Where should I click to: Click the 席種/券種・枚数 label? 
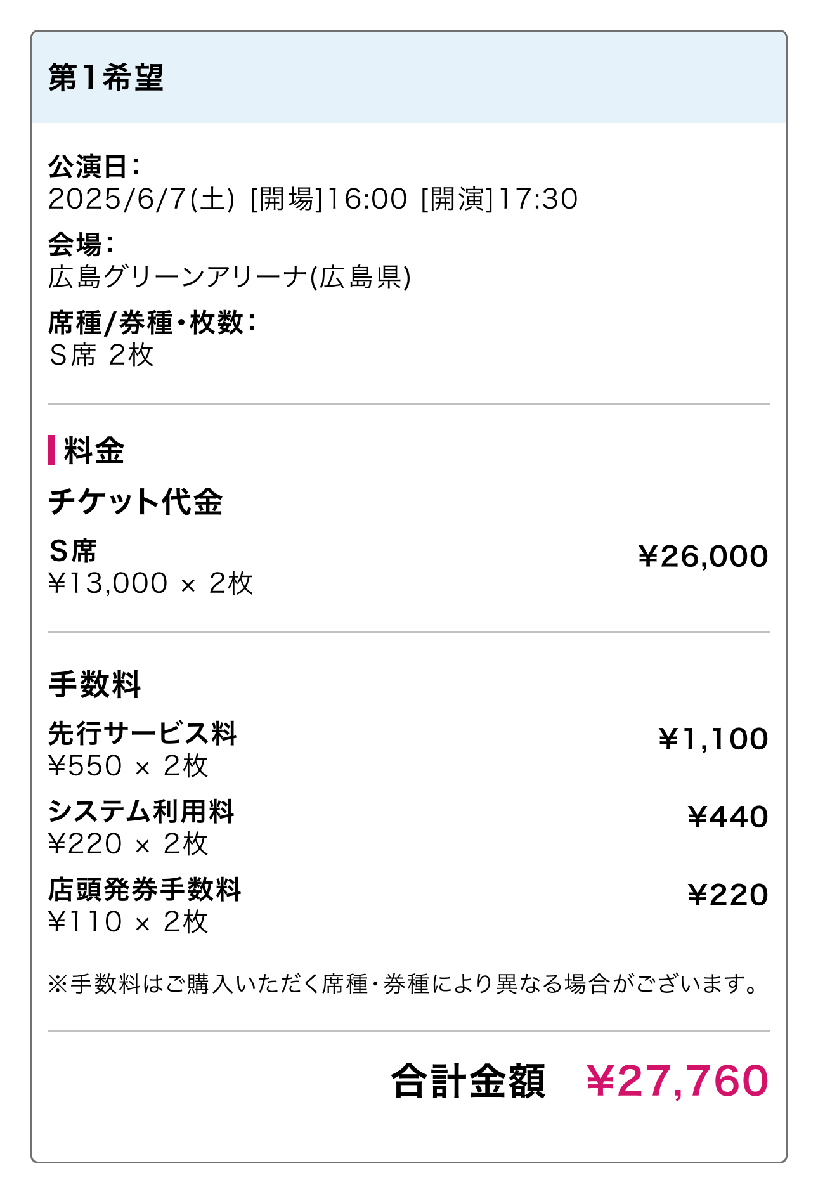152,323
